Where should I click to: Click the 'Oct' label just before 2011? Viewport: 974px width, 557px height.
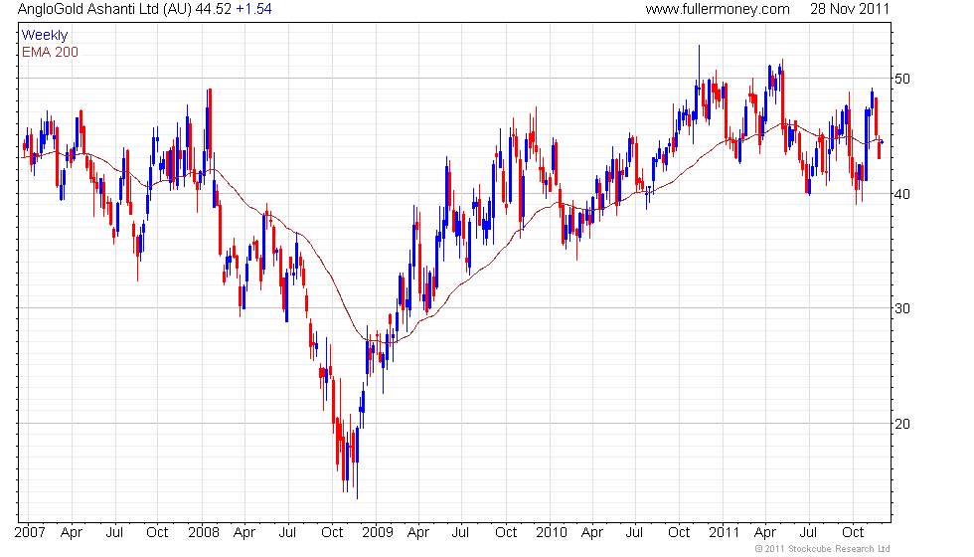coord(679,533)
